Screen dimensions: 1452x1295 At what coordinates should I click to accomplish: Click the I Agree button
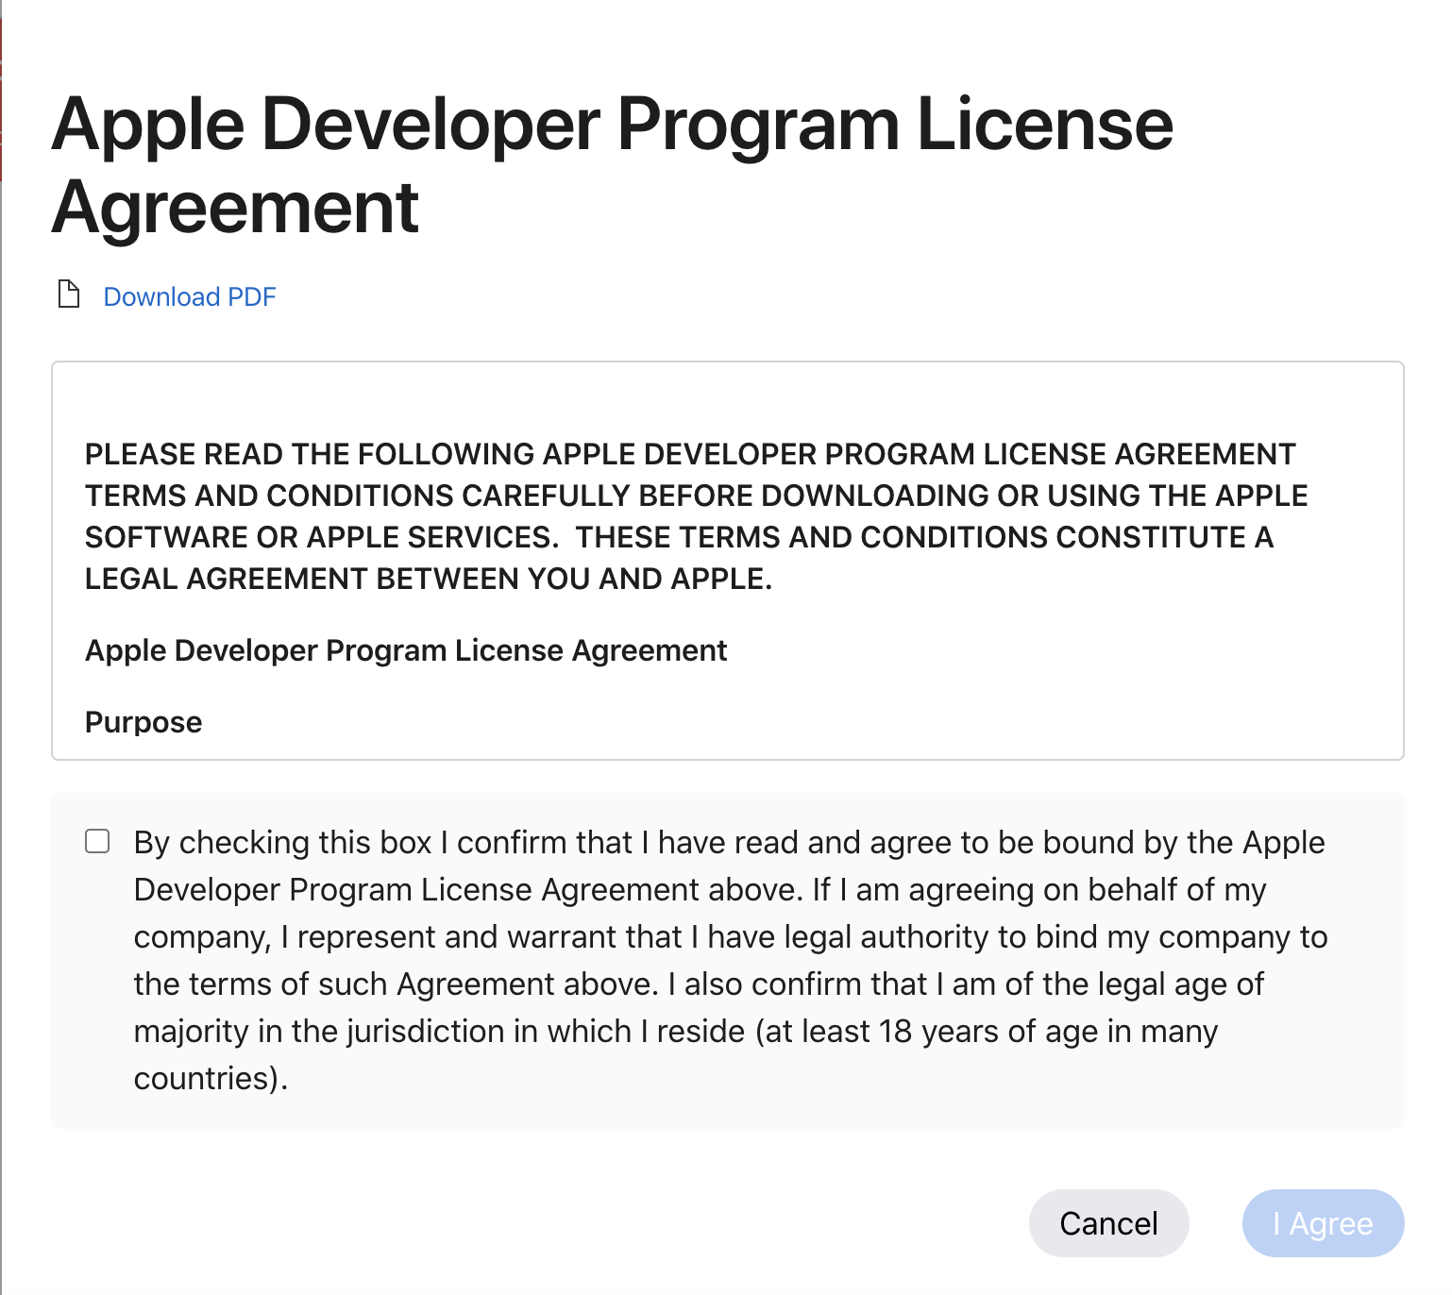pyautogui.click(x=1323, y=1223)
